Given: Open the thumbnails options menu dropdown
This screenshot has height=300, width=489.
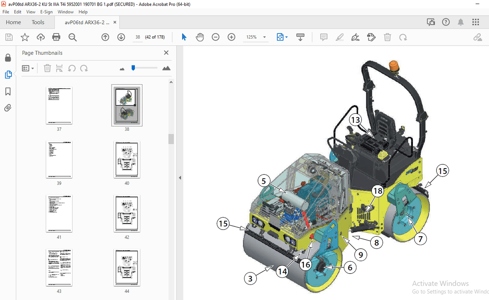Looking at the screenshot, I should (x=28, y=68).
